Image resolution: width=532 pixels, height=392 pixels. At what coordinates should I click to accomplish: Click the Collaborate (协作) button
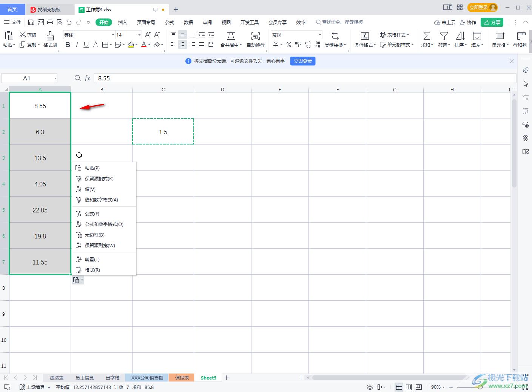click(468, 22)
